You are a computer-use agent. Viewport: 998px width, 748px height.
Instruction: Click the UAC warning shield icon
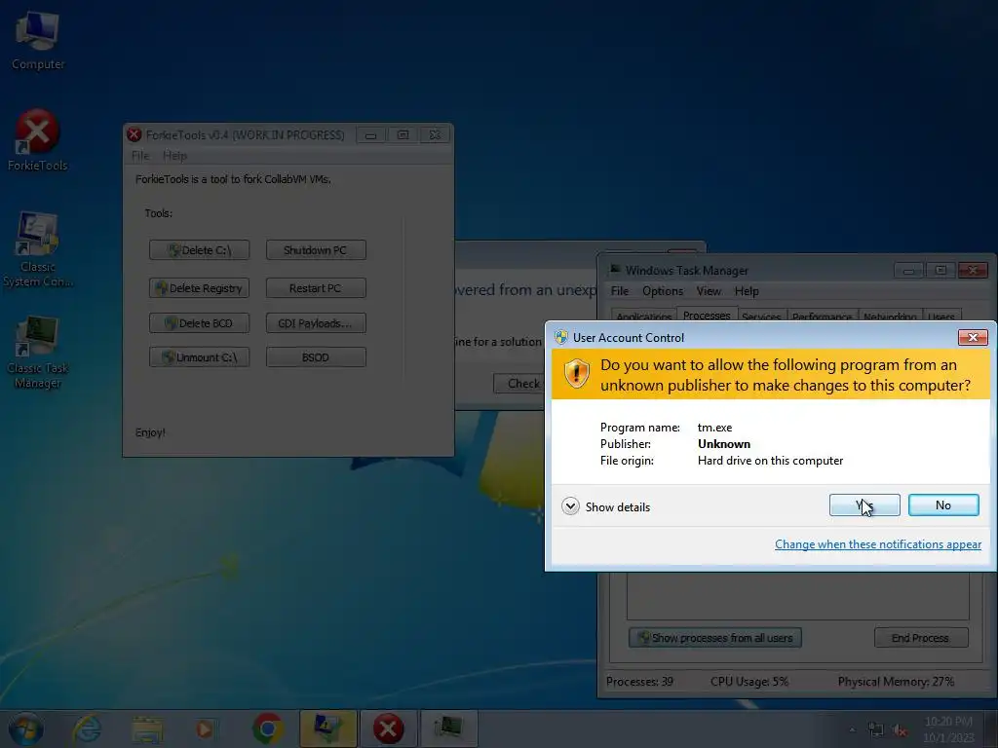577,373
